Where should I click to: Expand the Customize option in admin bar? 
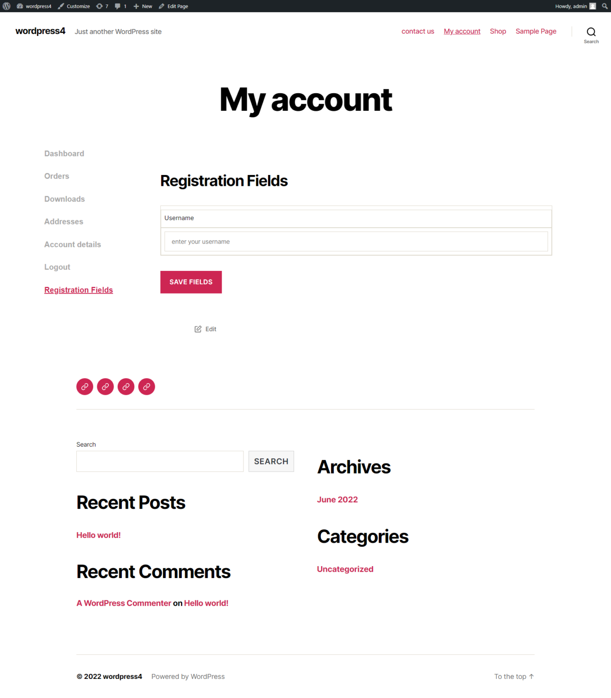click(74, 6)
